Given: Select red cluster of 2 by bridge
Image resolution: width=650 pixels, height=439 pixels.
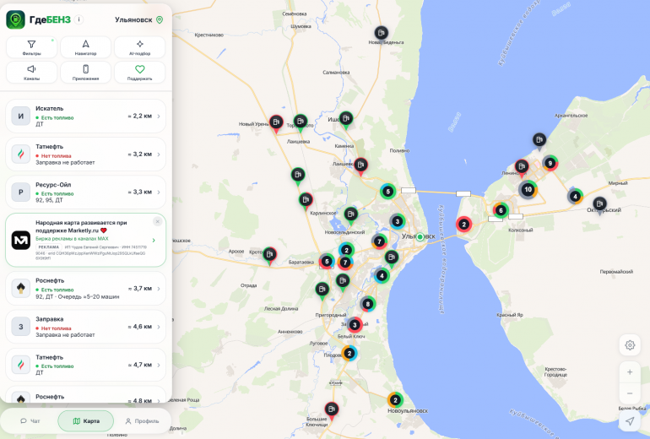Looking at the screenshot, I should pos(464,225).
